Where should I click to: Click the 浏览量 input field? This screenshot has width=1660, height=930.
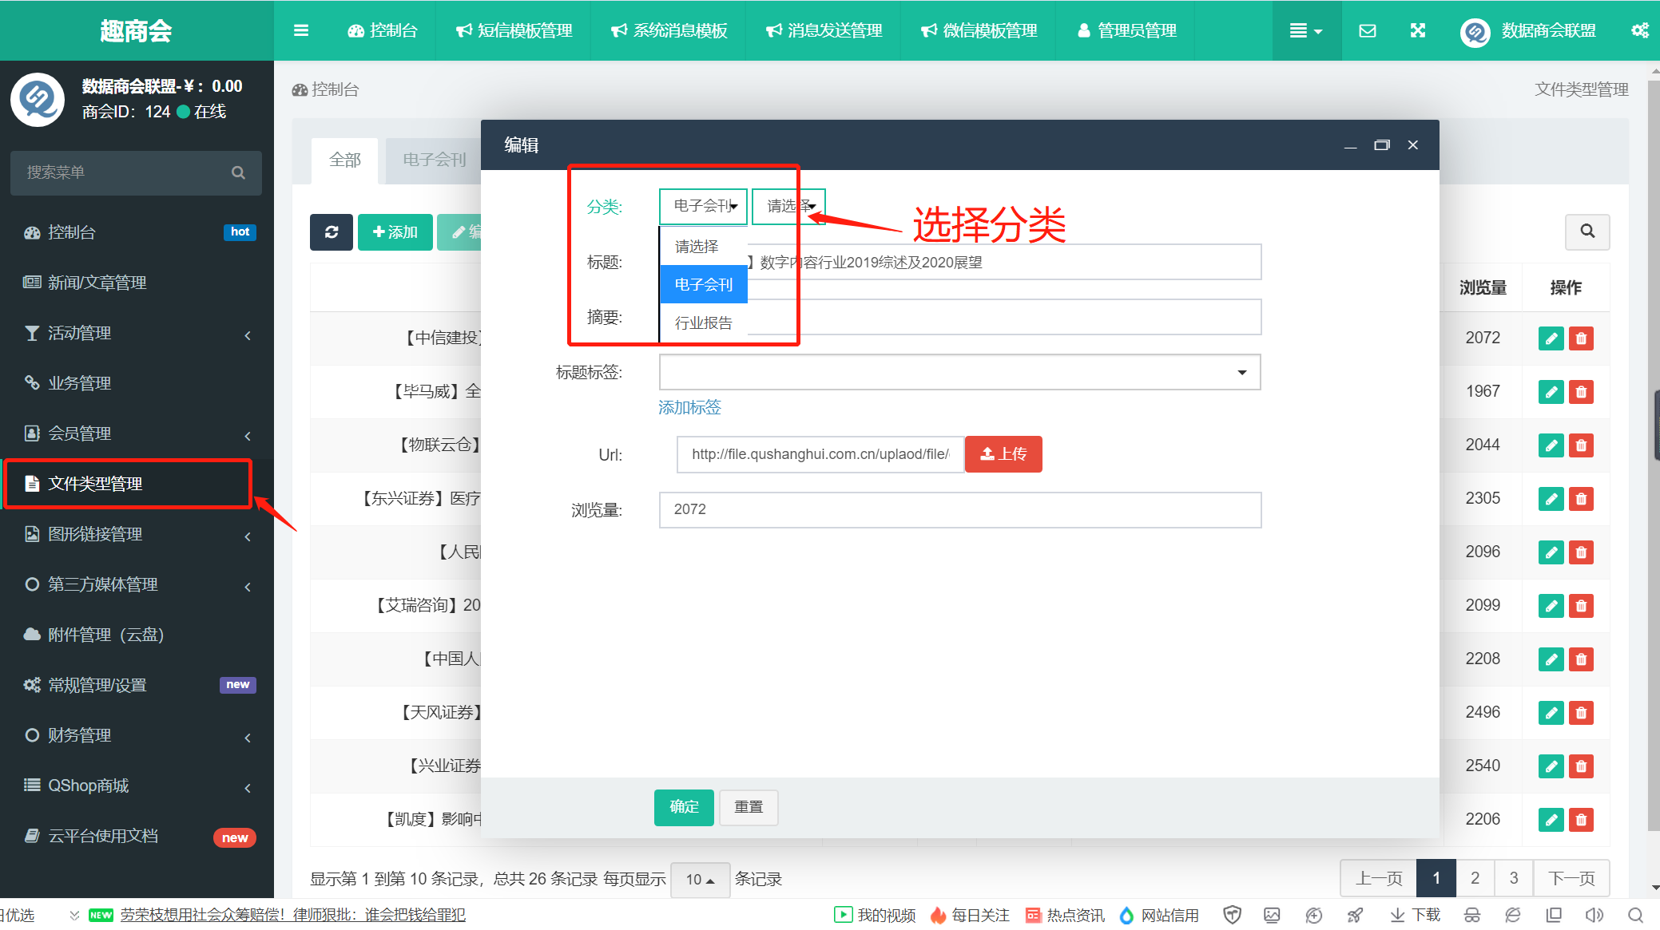(x=959, y=509)
